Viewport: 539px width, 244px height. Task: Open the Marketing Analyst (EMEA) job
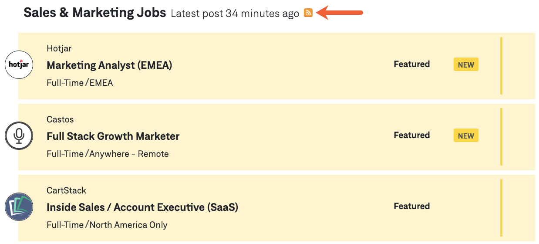pyautogui.click(x=109, y=65)
